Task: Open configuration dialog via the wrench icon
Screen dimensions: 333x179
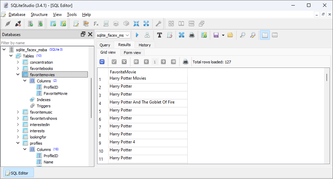Action: pyautogui.click(x=158, y=24)
